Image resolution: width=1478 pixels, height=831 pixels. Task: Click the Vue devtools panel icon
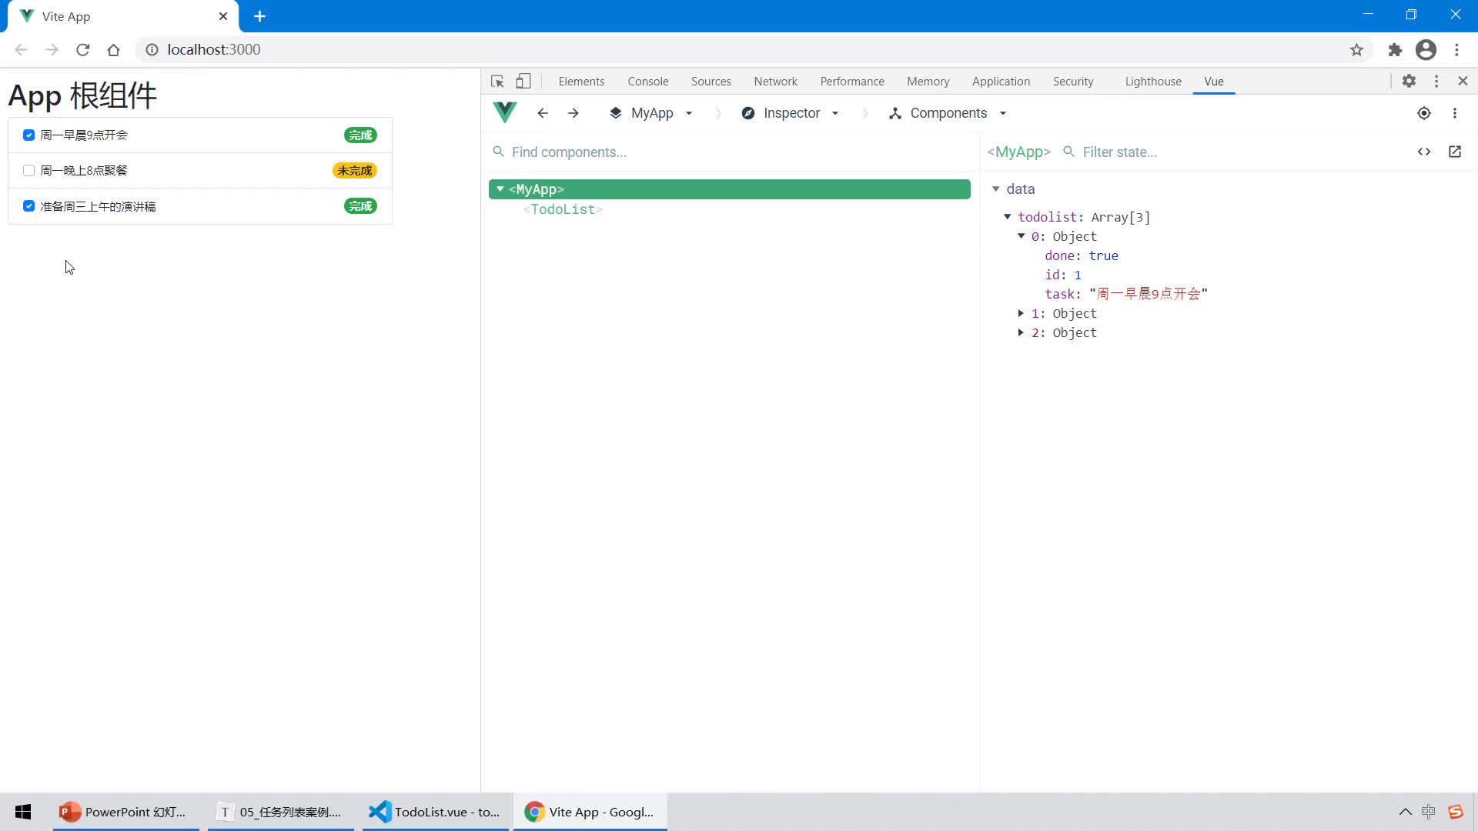[x=504, y=112]
